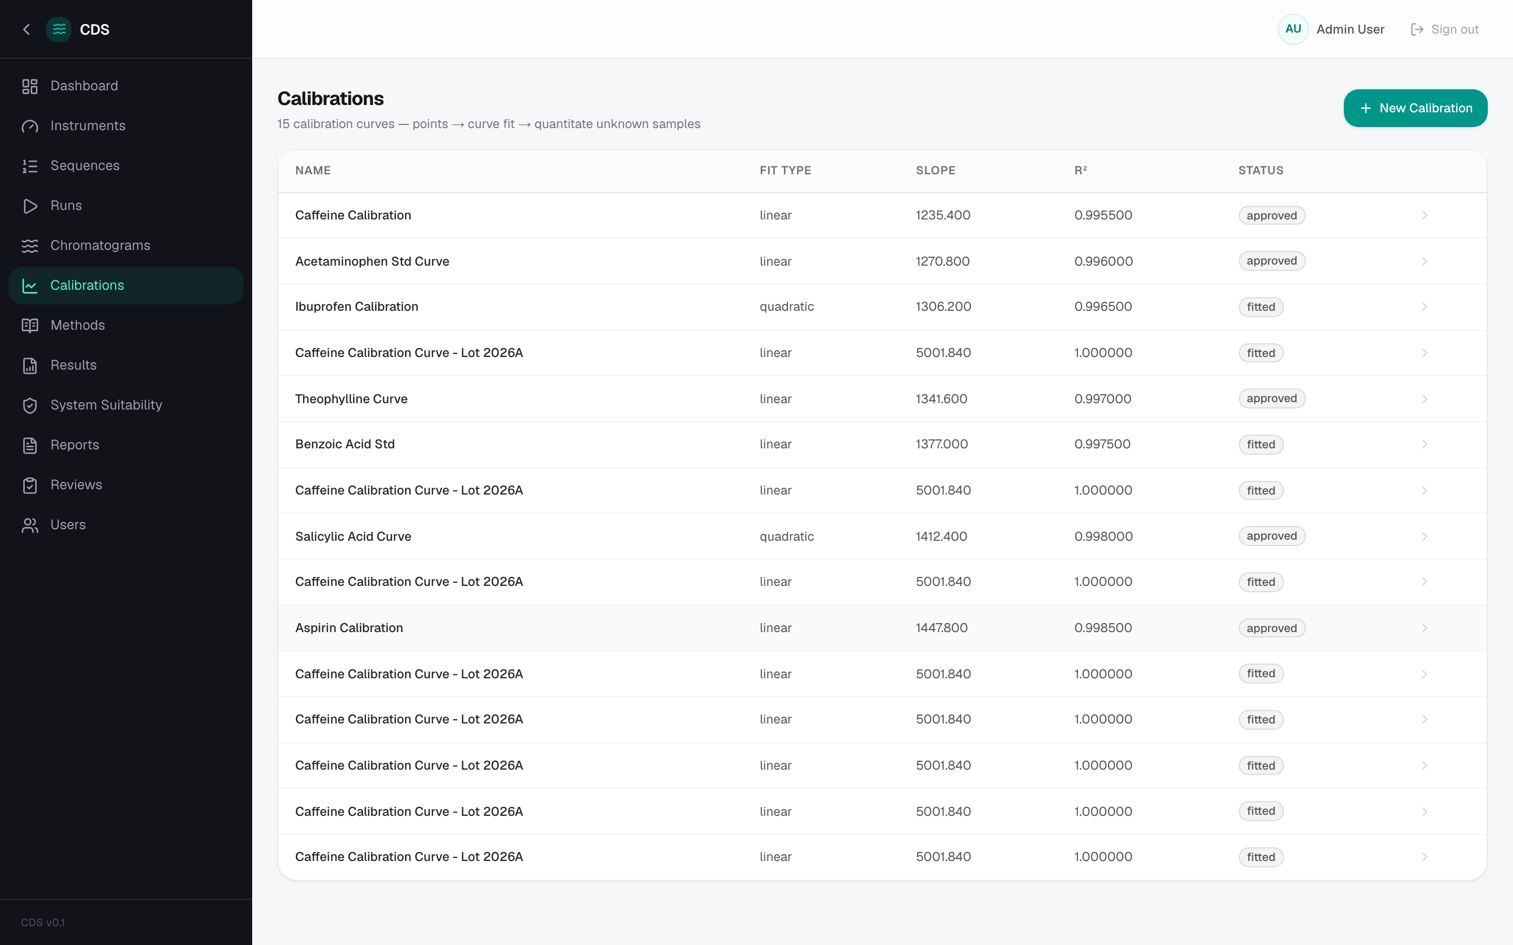
Task: Click the Calibrations page heading
Action: pyautogui.click(x=331, y=99)
